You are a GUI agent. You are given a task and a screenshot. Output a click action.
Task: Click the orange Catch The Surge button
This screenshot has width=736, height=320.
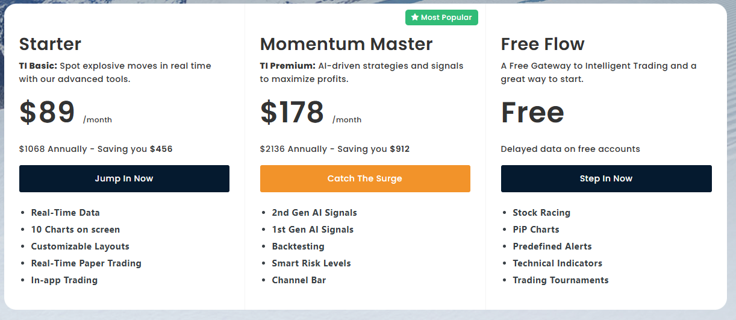click(365, 178)
